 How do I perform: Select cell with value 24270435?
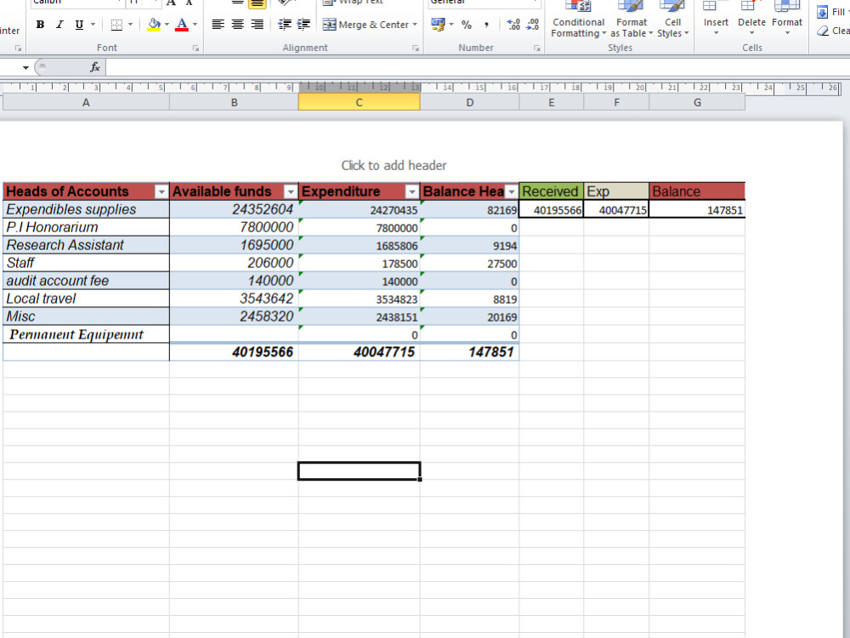point(359,209)
